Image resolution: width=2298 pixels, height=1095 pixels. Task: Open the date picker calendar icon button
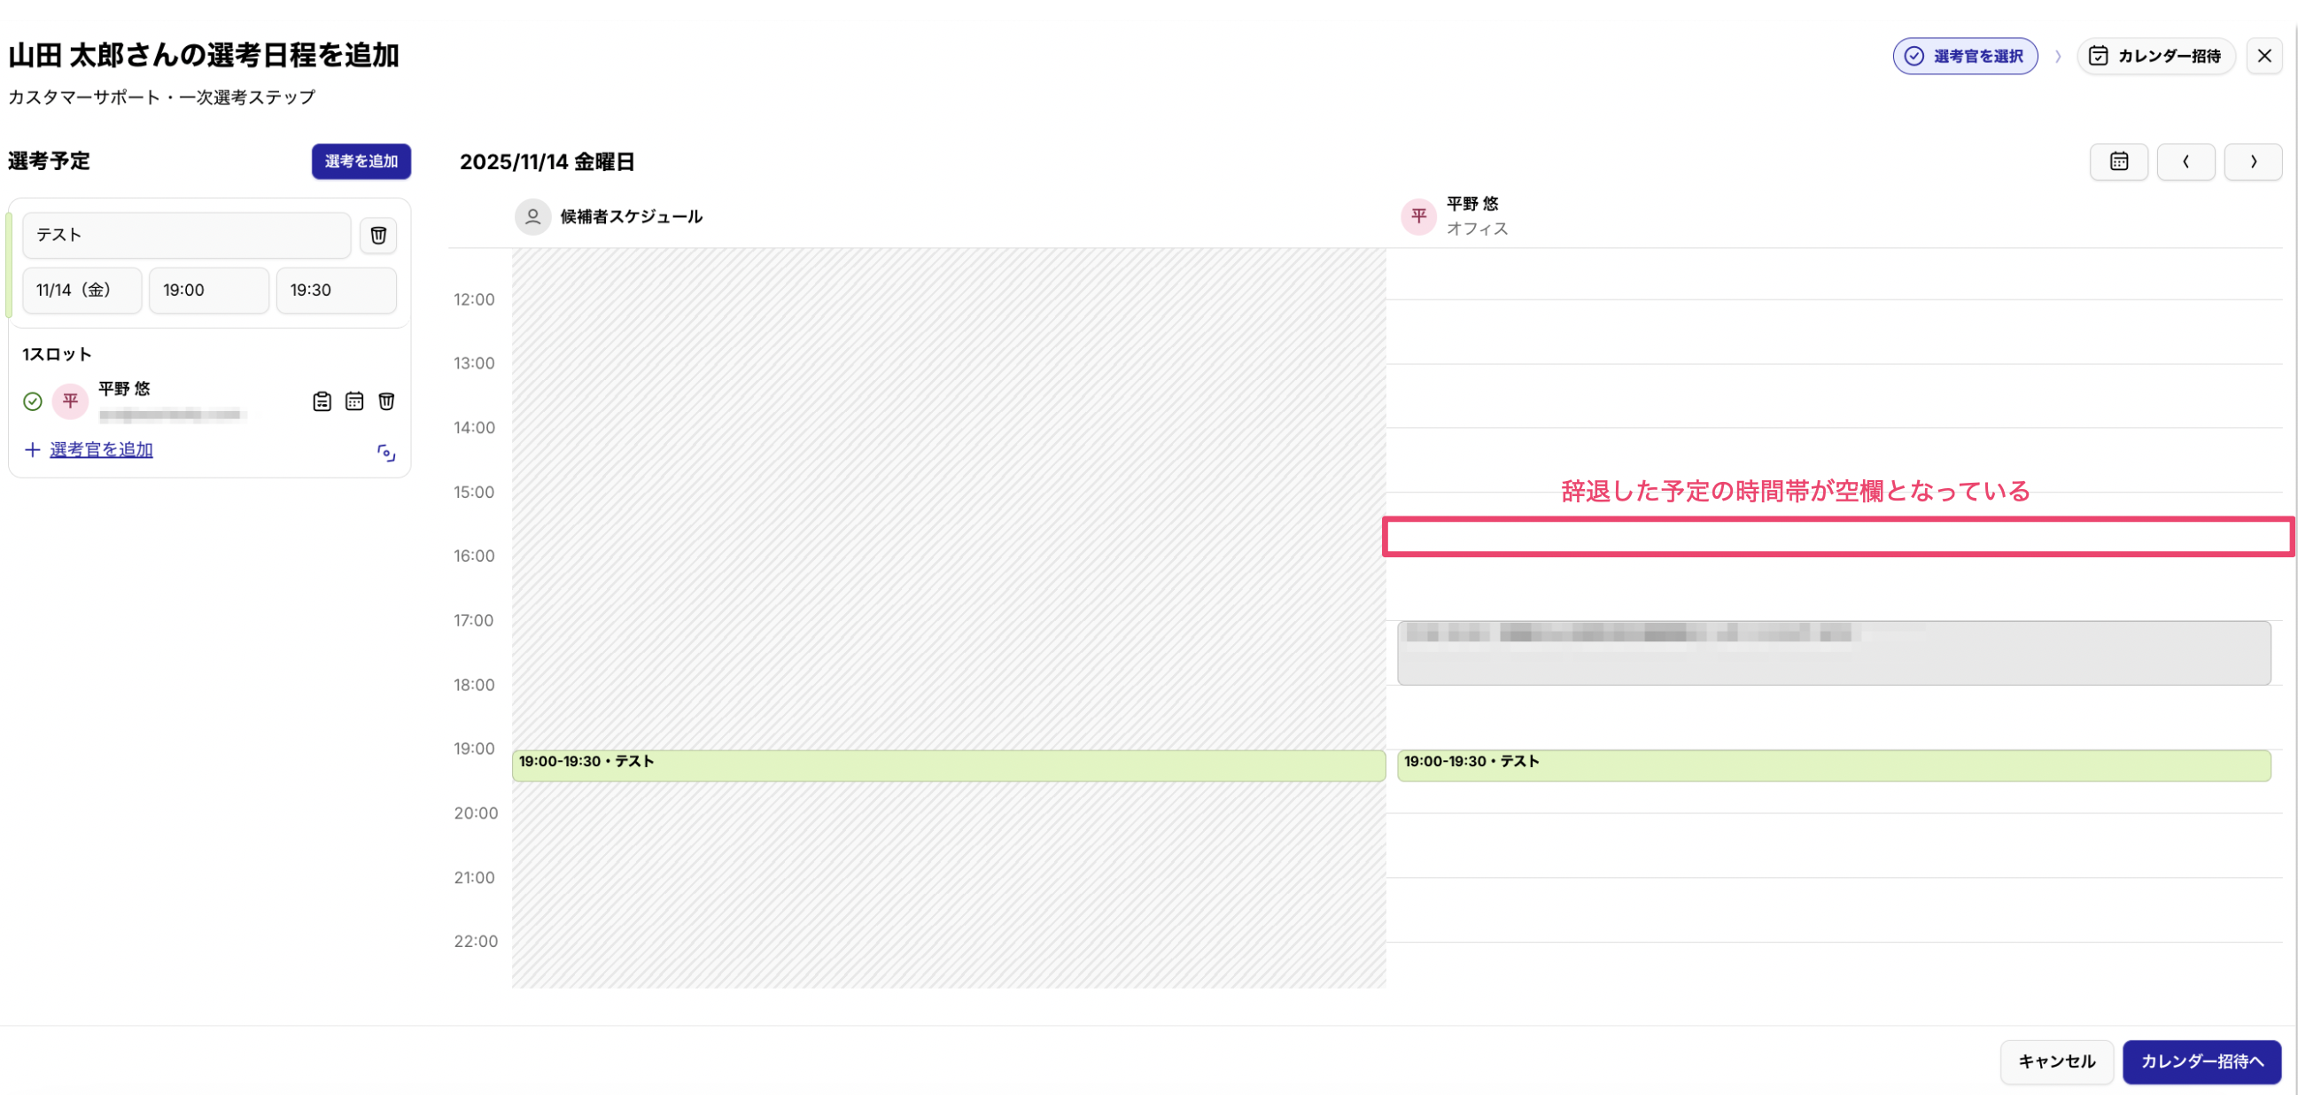click(x=2119, y=161)
